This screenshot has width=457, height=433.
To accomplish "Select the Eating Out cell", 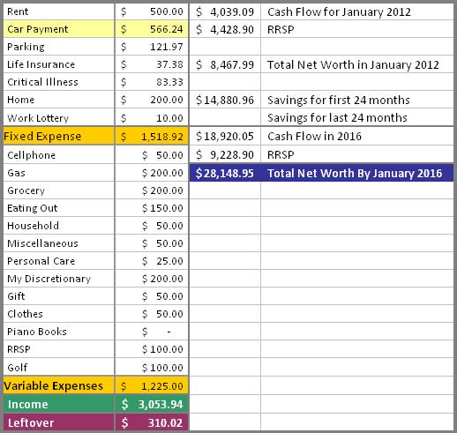I will click(x=59, y=208).
